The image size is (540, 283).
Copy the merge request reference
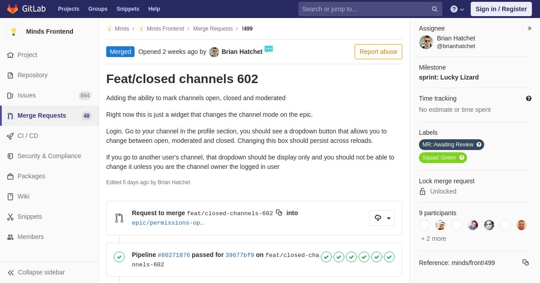(x=525, y=262)
